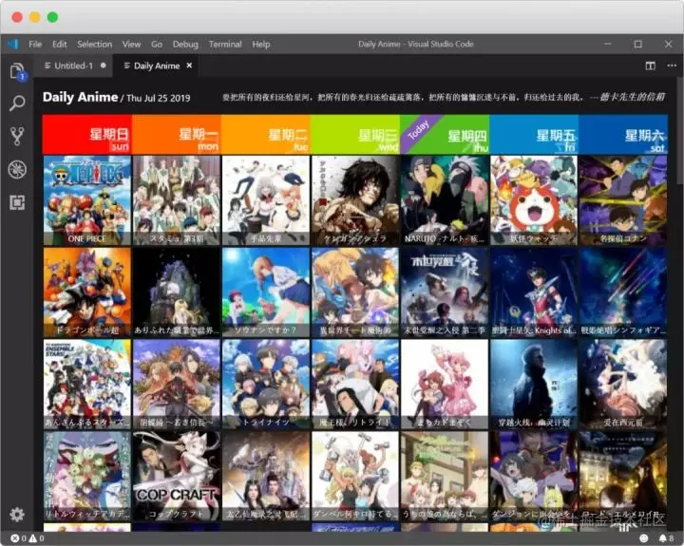Select the Saturday (sat) column header
The image size is (684, 546).
pos(623,134)
